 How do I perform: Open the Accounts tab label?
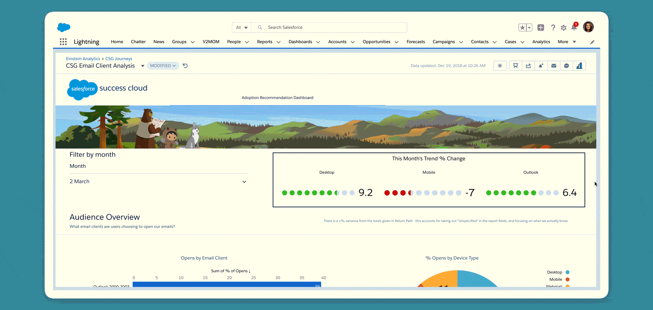(x=337, y=42)
